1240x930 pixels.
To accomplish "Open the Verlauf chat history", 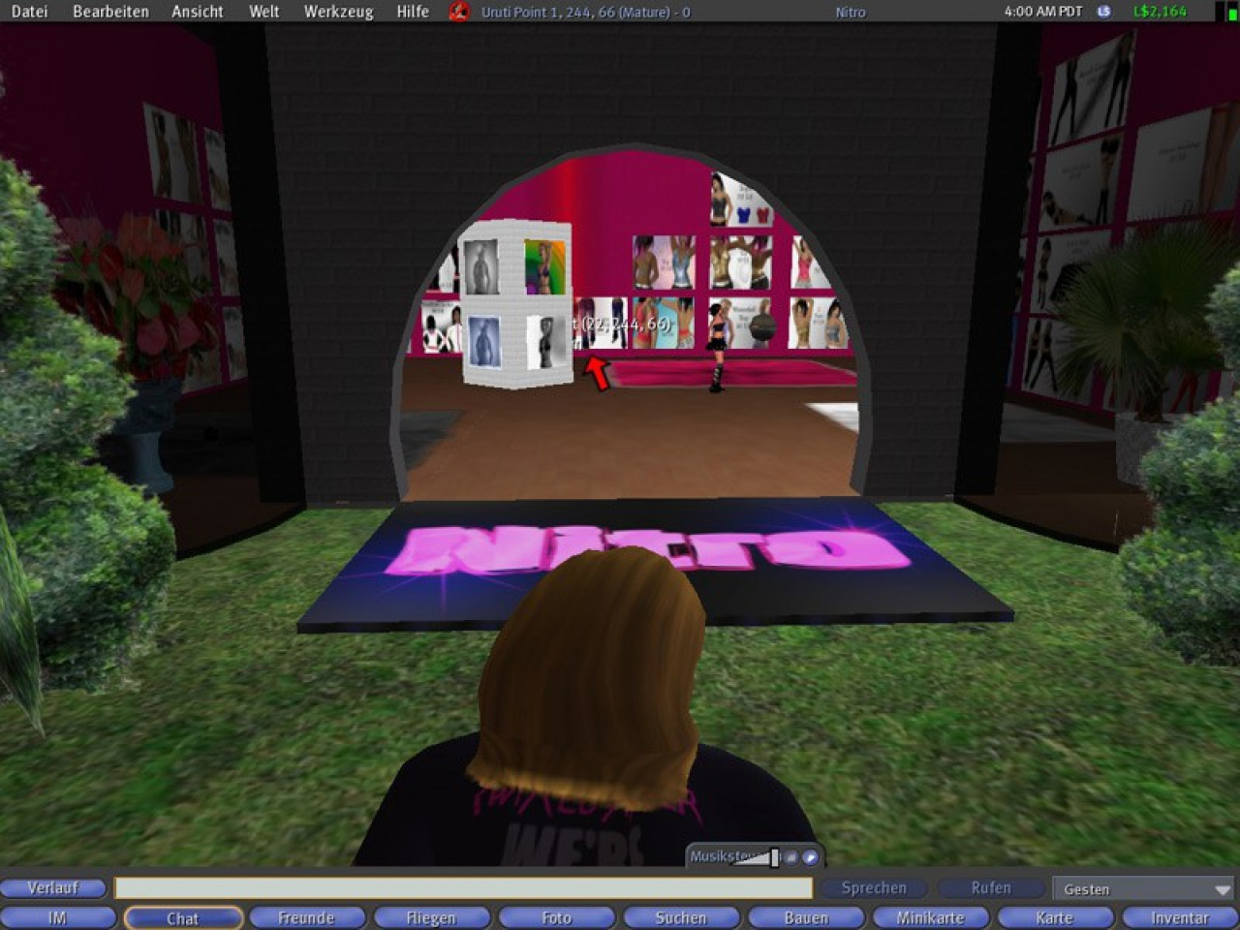I will point(53,887).
